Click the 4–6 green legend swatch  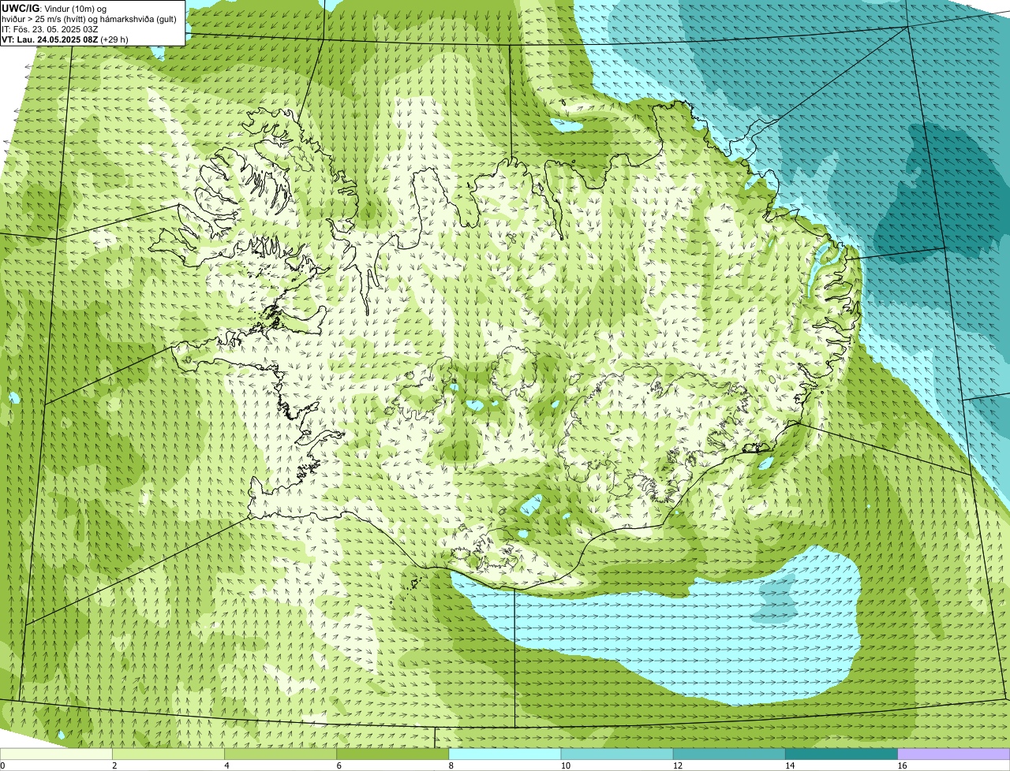[280, 754]
